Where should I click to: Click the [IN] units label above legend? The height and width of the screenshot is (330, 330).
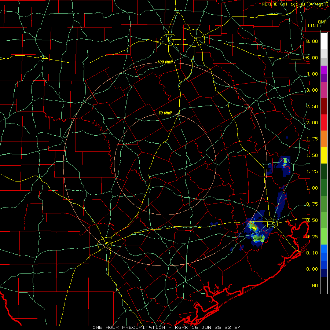click(x=313, y=25)
